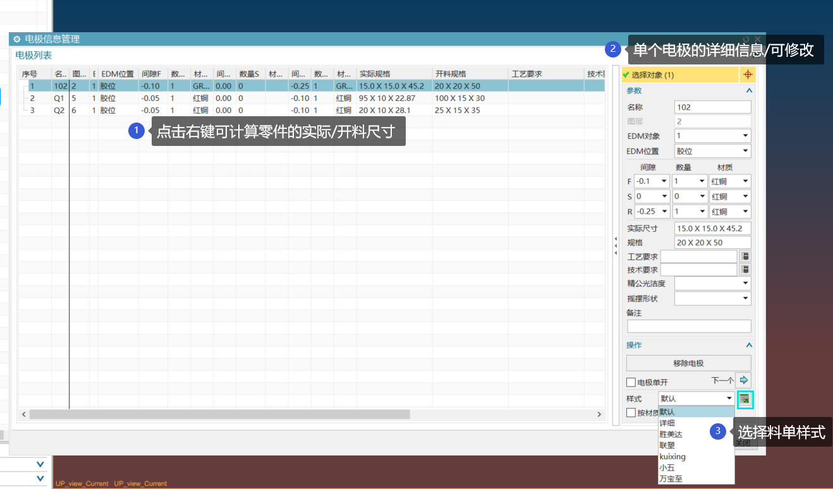Open the EDM位置 dropdown
Viewport: 833px width, 489px height.
[x=713, y=151]
